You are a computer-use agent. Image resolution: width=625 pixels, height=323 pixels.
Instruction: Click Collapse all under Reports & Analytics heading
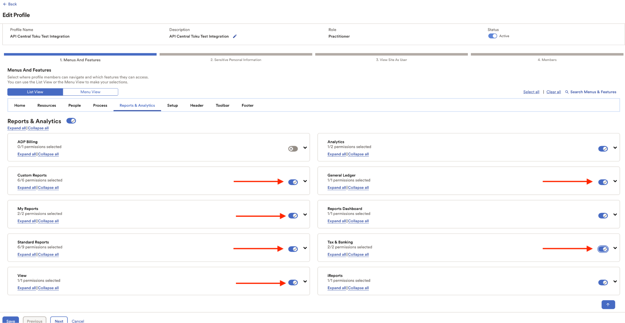tap(38, 128)
